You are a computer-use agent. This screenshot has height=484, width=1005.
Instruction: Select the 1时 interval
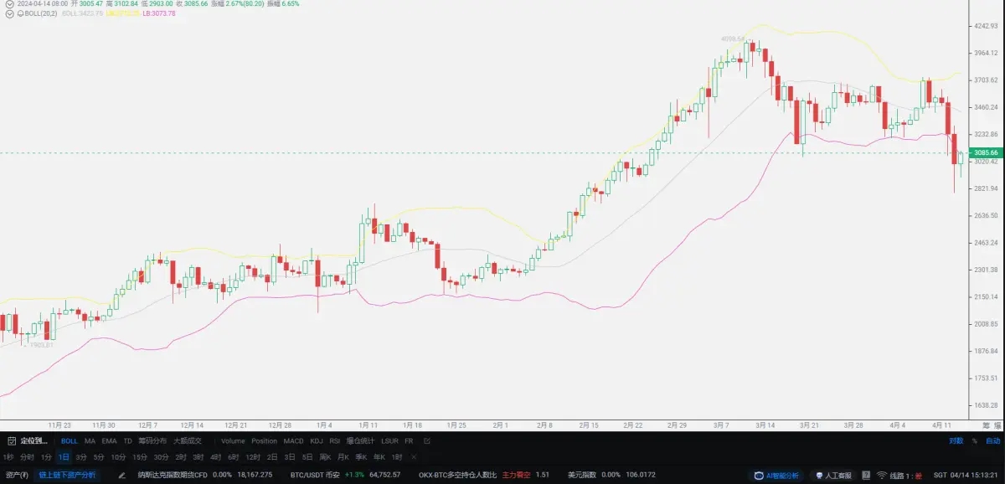397,457
